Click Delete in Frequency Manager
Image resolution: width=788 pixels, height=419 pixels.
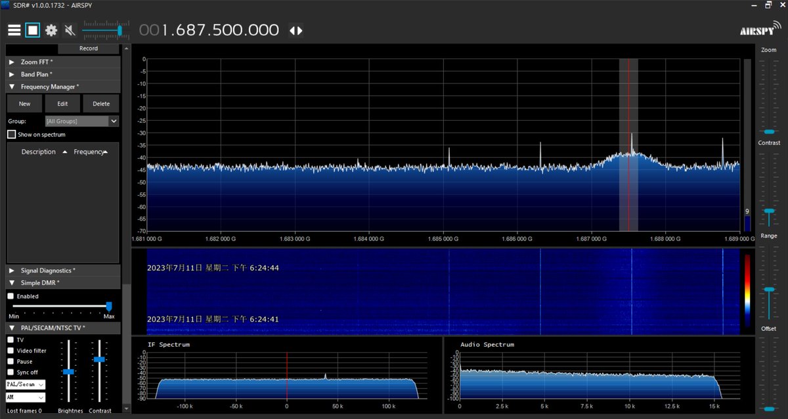point(101,104)
